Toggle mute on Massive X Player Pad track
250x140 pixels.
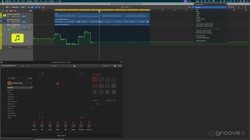(12, 16)
